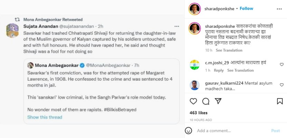Open the emoji picker in the comment box
The image size is (287, 138).
188,131
